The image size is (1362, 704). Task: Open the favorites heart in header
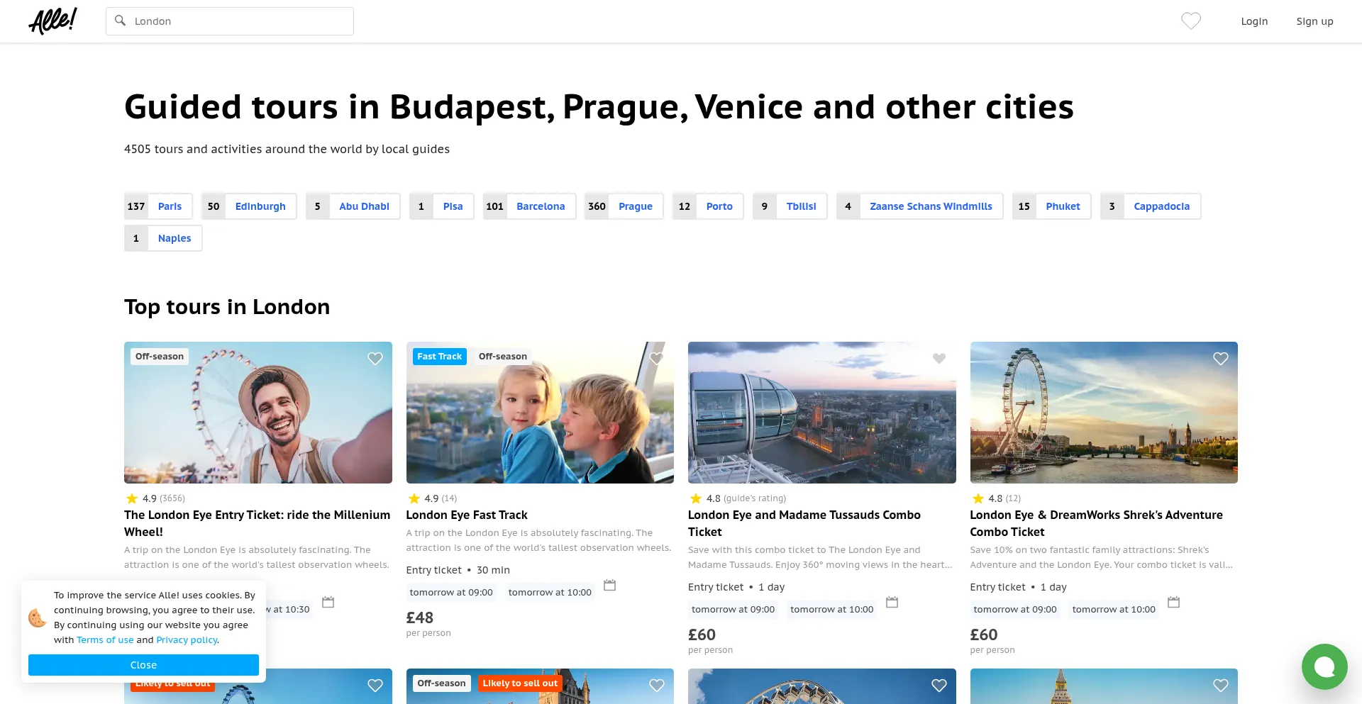point(1191,21)
